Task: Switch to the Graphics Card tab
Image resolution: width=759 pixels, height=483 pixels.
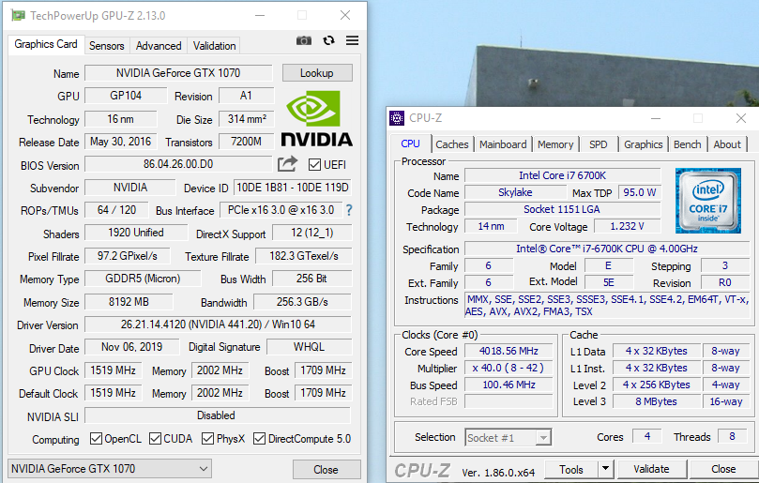Action: (46, 44)
